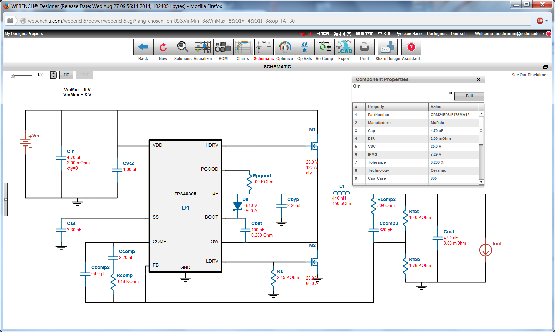
Task: Click the zoom value stepper arrows
Action: 53,75
